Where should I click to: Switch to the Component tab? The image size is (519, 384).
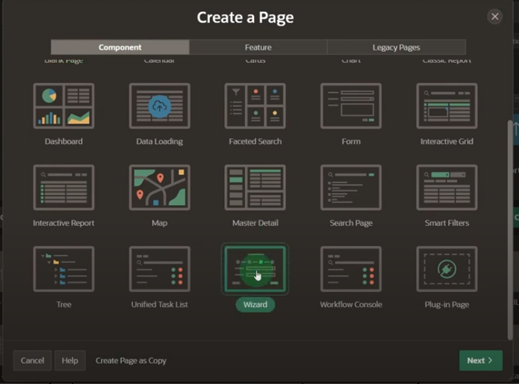120,47
